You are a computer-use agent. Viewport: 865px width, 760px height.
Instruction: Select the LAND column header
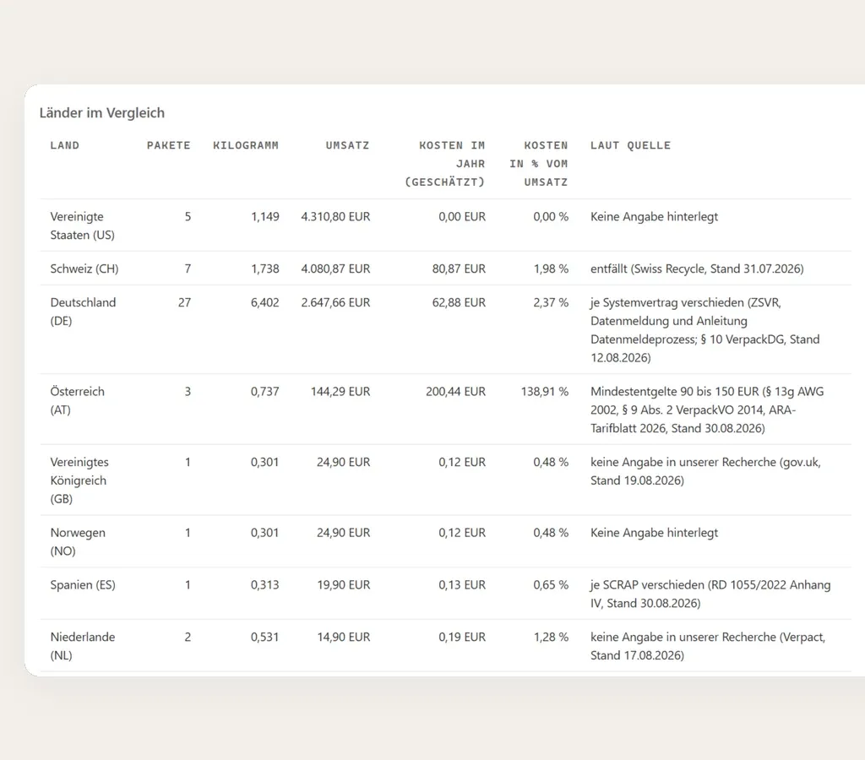click(x=64, y=145)
